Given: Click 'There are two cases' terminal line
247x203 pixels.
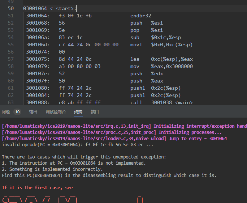Looking at the screenshot, I should pos(84,157).
